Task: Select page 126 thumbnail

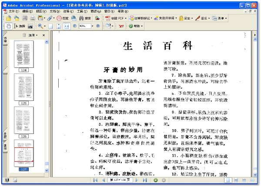Action: (x=24, y=120)
